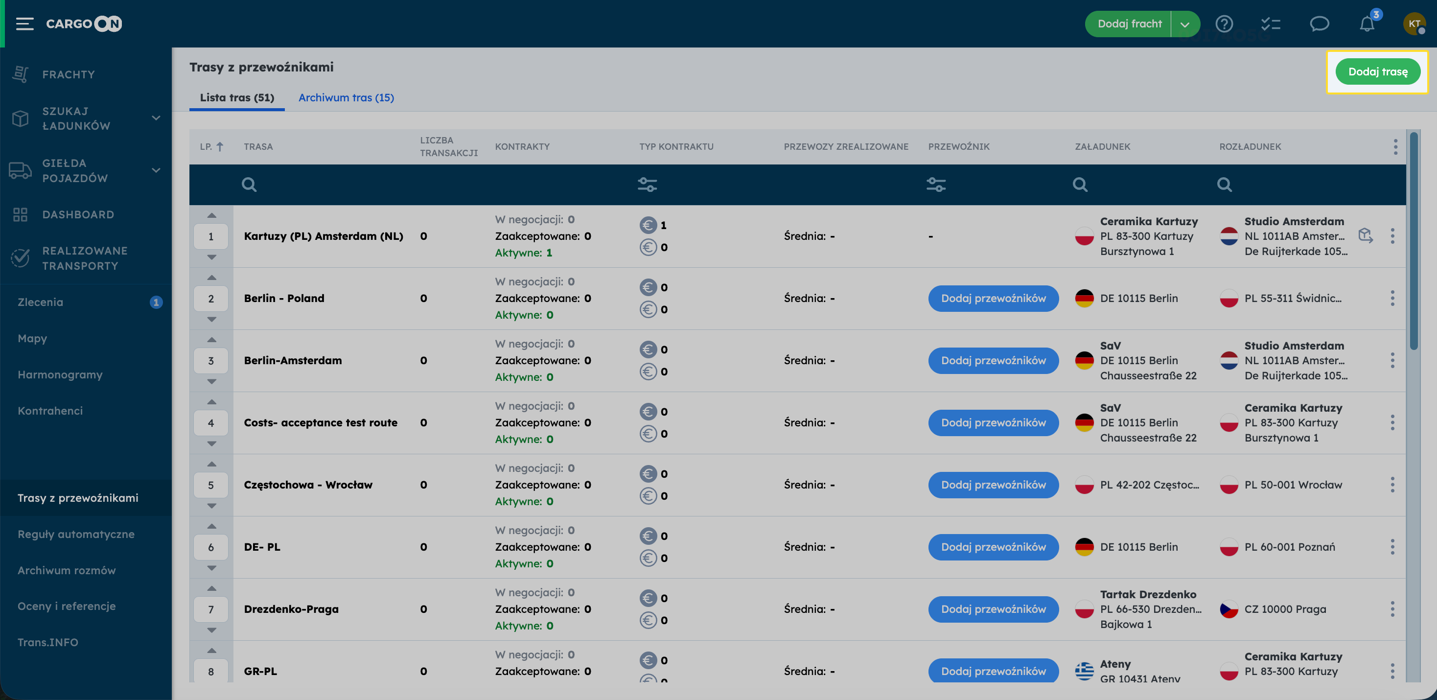This screenshot has width=1437, height=700.
Task: Expand Szukaj ładunków sidebar section
Action: (156, 118)
